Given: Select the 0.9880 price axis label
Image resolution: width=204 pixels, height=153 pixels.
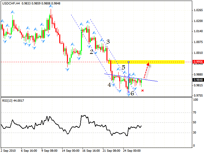Looking at the screenshot, I should click(x=198, y=74).
